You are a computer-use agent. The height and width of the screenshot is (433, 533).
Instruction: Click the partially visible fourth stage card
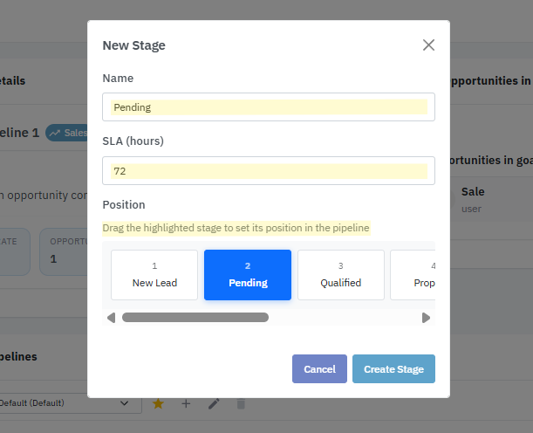tap(413, 275)
